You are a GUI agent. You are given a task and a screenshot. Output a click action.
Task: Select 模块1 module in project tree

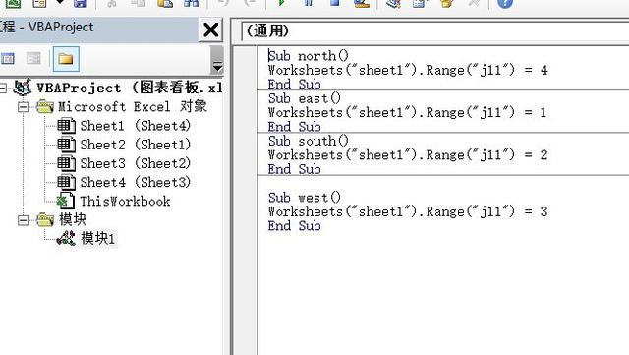(98, 239)
